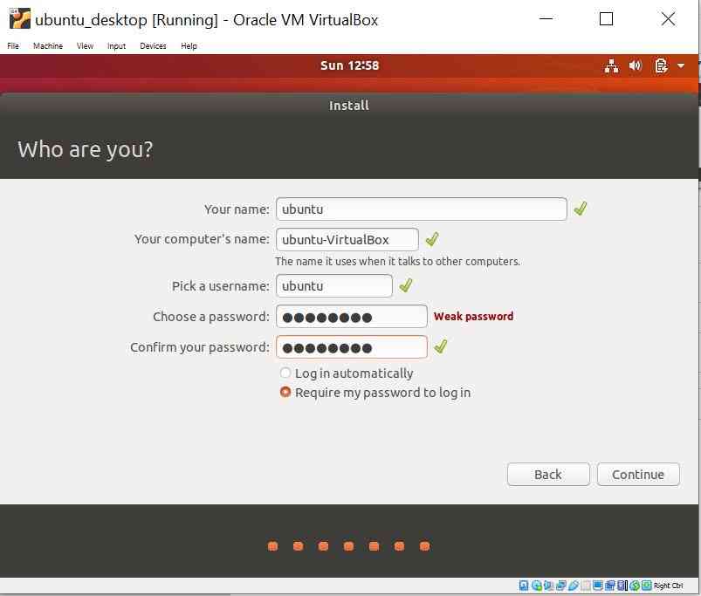Click the computer's name input field
Image resolution: width=701 pixels, height=596 pixels.
click(x=347, y=239)
